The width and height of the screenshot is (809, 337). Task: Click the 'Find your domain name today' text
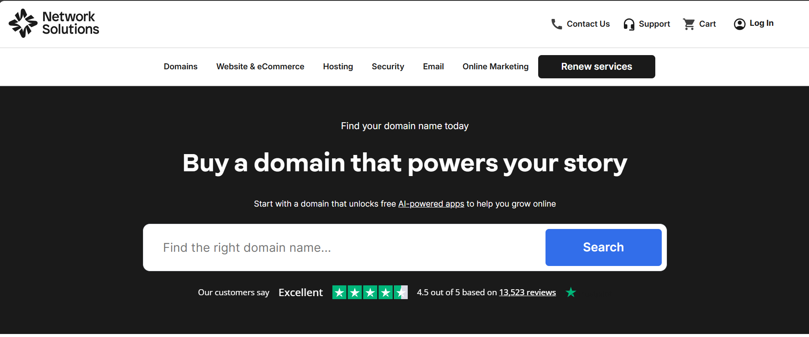pyautogui.click(x=405, y=126)
